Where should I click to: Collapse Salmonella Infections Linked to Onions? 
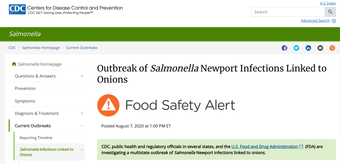[x=82, y=150]
